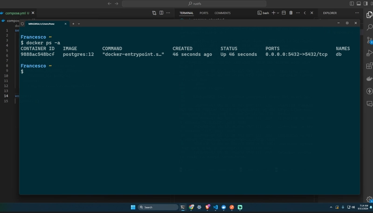Image resolution: width=373 pixels, height=213 pixels.
Task: Click container ID 9888ac548bcf
Action: click(37, 54)
